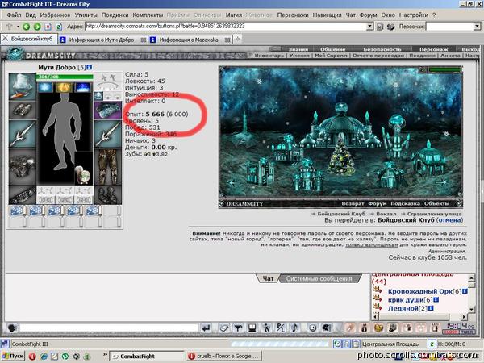Select the Общение header tab

coord(332,49)
